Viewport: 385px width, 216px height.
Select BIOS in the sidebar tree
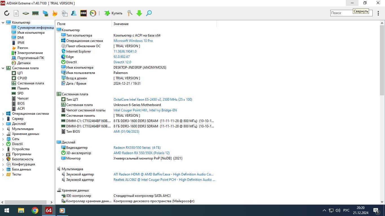(x=21, y=103)
